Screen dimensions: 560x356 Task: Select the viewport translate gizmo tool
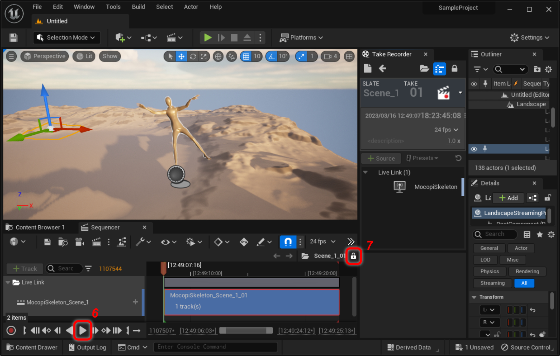coord(182,56)
